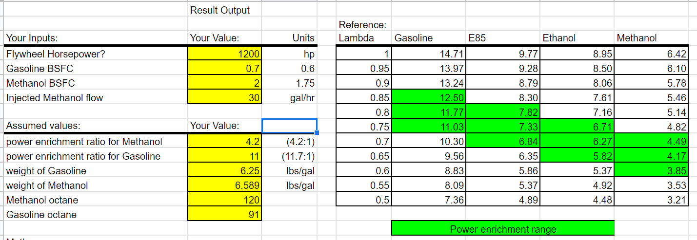Click weight of Methanol value 6.589
The image size is (697, 240).
click(x=225, y=185)
